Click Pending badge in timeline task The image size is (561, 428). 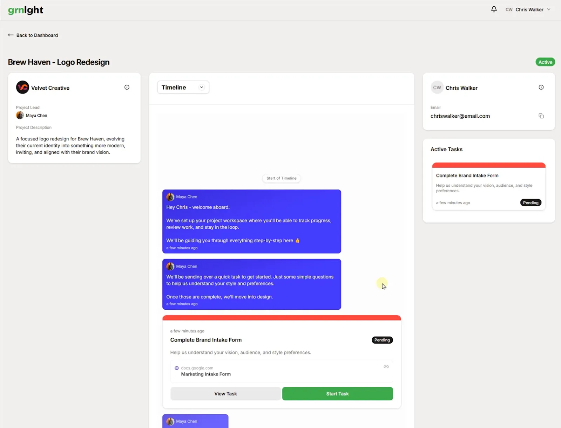point(382,340)
